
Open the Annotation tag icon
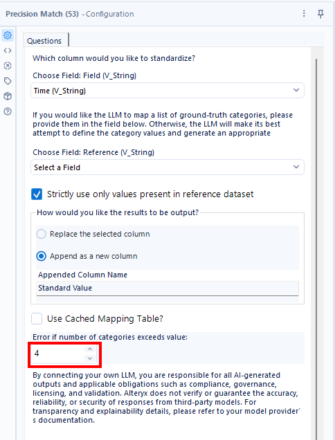click(8, 81)
